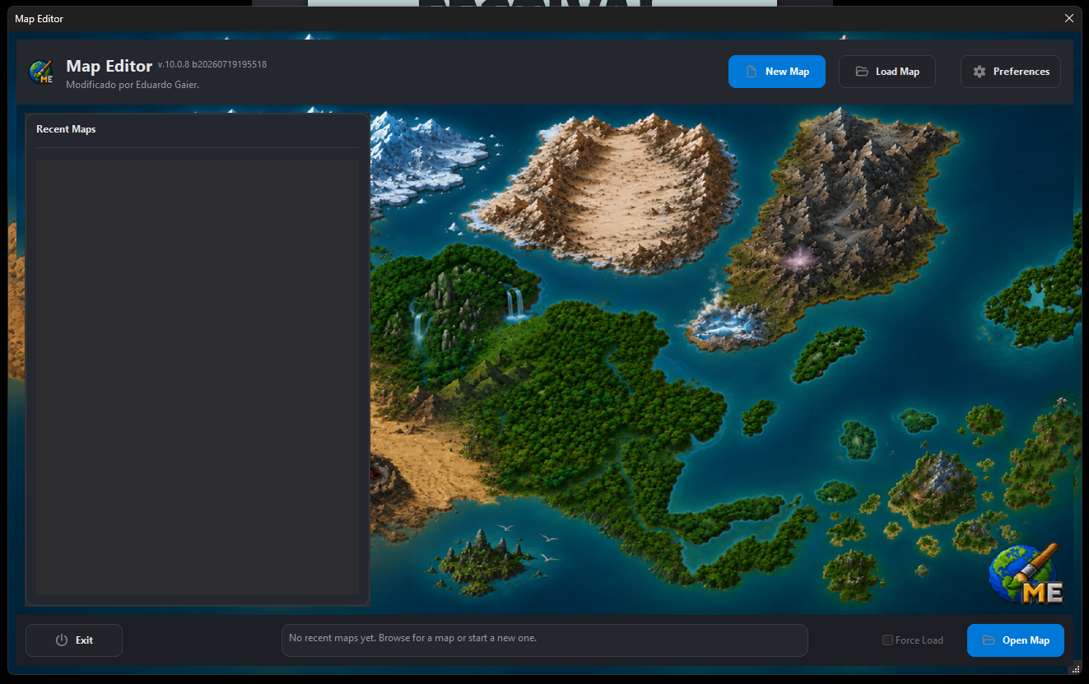1089x684 pixels.
Task: Click inside the empty recent maps list
Action: pyautogui.click(x=198, y=377)
